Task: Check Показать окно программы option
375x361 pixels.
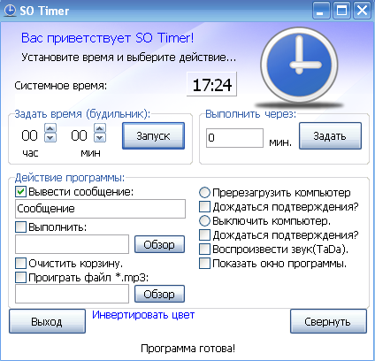Action: pos(204,264)
